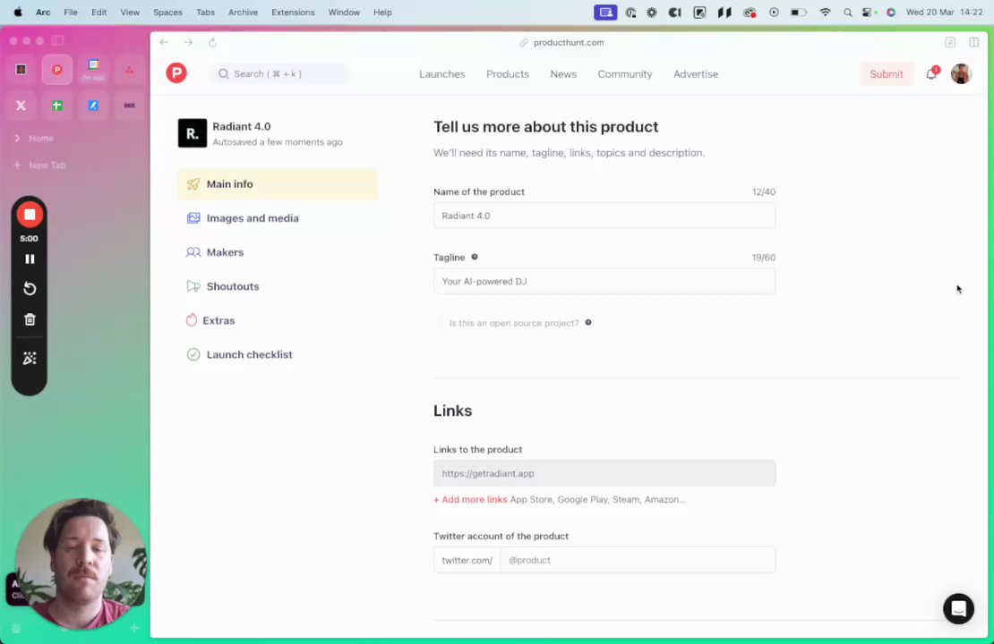Click the Product Hunt logo in header

click(176, 73)
